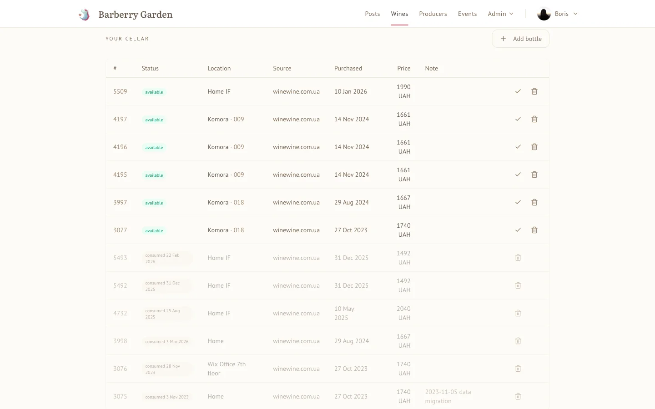Screen dimensions: 655x409
Task: Click the Add bottle button
Action: pos(520,39)
